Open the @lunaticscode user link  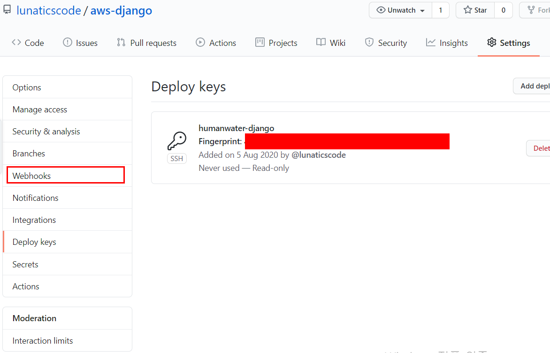[x=319, y=154]
